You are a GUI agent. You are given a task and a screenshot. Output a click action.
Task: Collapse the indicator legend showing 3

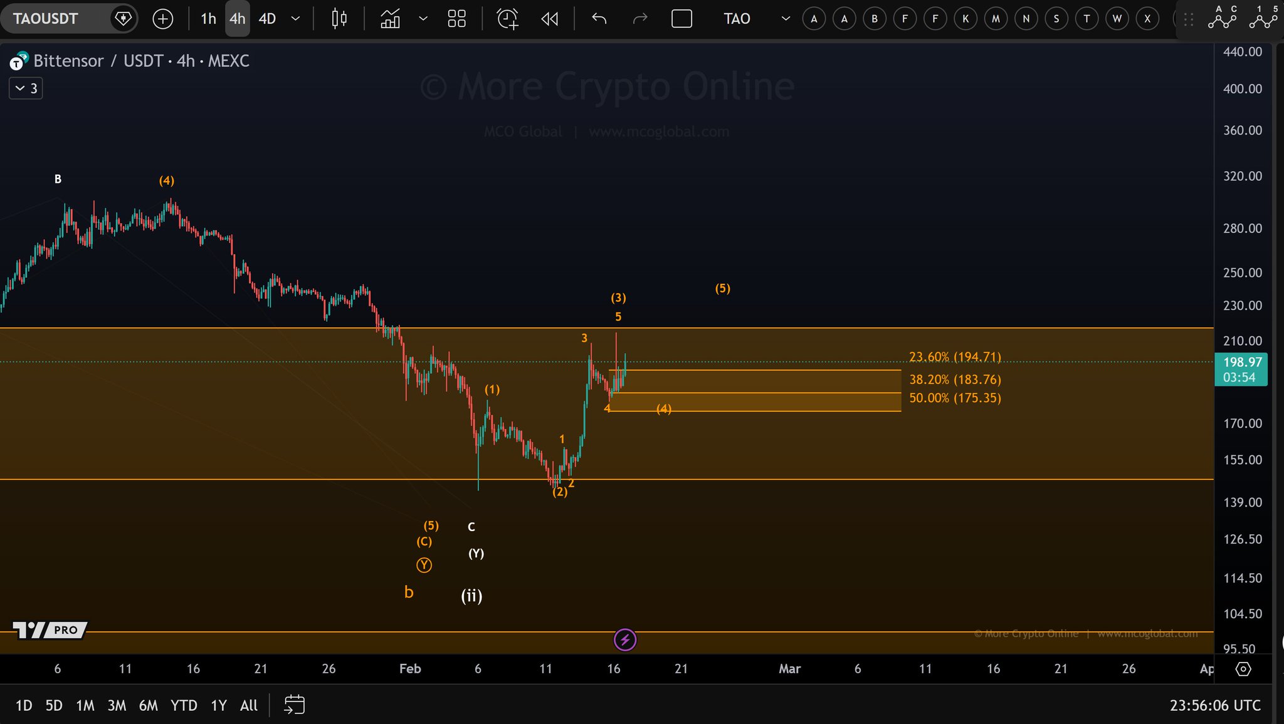(x=26, y=88)
